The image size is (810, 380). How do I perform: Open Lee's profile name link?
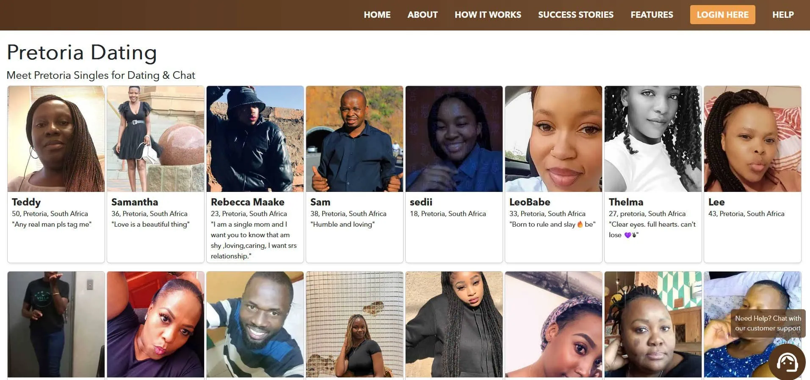(716, 202)
